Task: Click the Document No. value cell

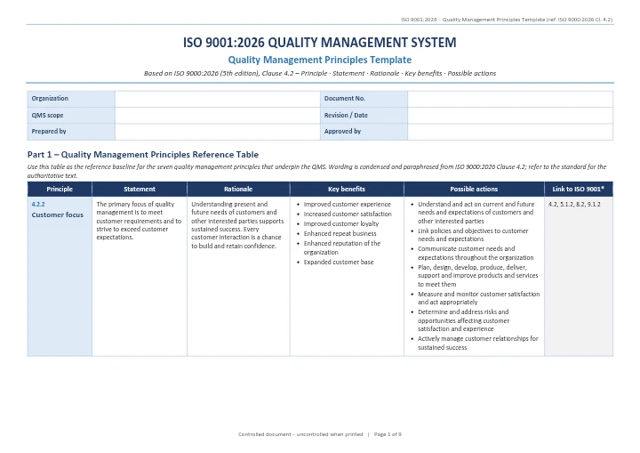Action: (x=510, y=99)
